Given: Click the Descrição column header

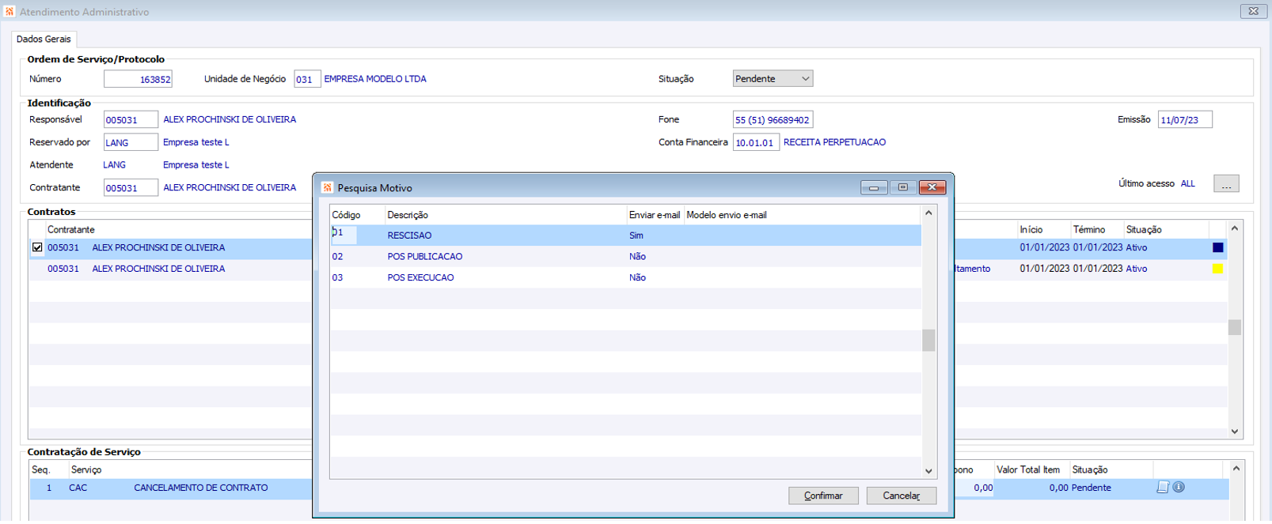Looking at the screenshot, I should click(x=408, y=215).
